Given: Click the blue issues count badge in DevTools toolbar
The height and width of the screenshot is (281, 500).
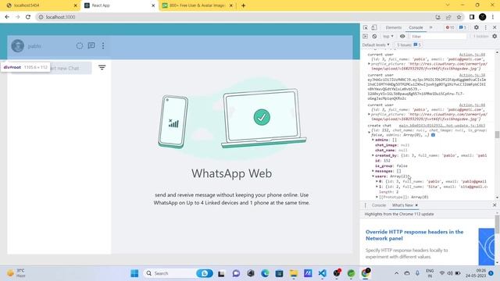Looking at the screenshot, I should 462,28.
